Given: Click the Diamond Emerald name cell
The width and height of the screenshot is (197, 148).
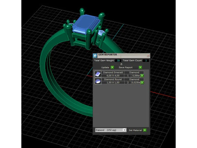Looking at the screenshot, I should [x=113, y=72].
